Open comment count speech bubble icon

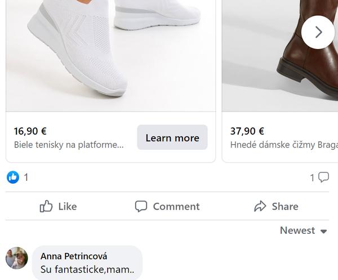pyautogui.click(x=324, y=177)
